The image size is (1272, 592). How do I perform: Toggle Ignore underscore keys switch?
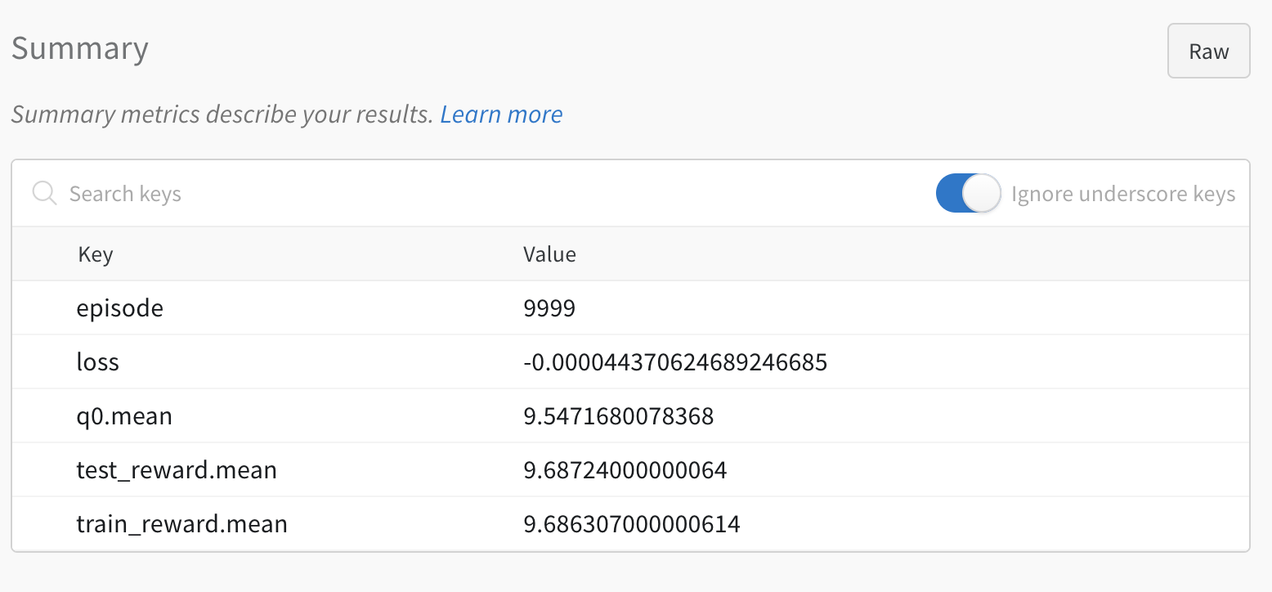(968, 193)
